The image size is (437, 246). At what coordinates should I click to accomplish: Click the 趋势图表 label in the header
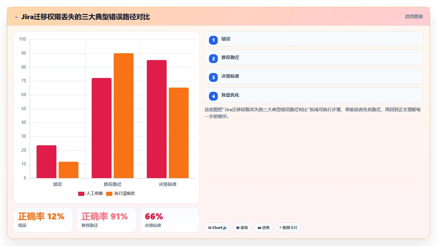point(414,16)
